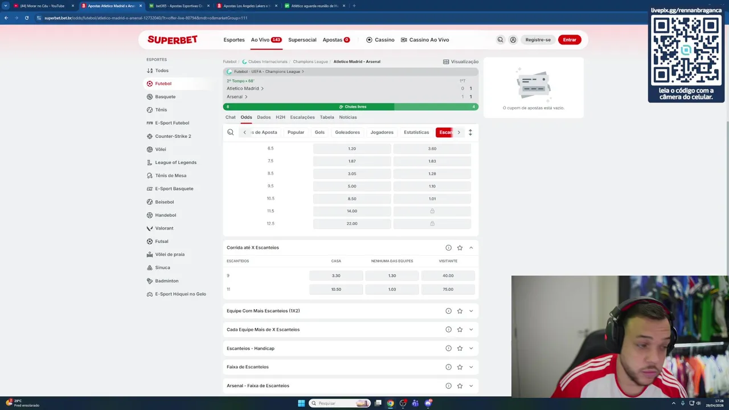Viewport: 729px width, 410px height.
Task: Click the collapse-all markets arrows icon
Action: [x=470, y=132]
